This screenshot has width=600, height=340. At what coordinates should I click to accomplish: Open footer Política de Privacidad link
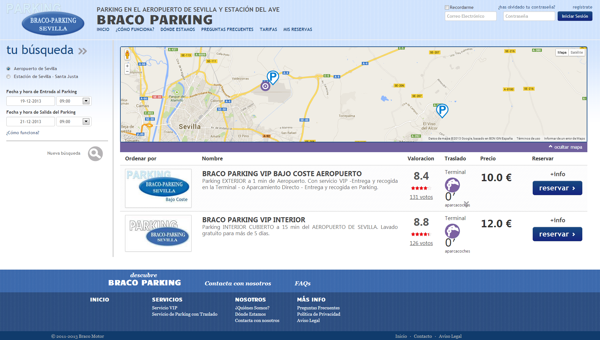[x=318, y=314]
